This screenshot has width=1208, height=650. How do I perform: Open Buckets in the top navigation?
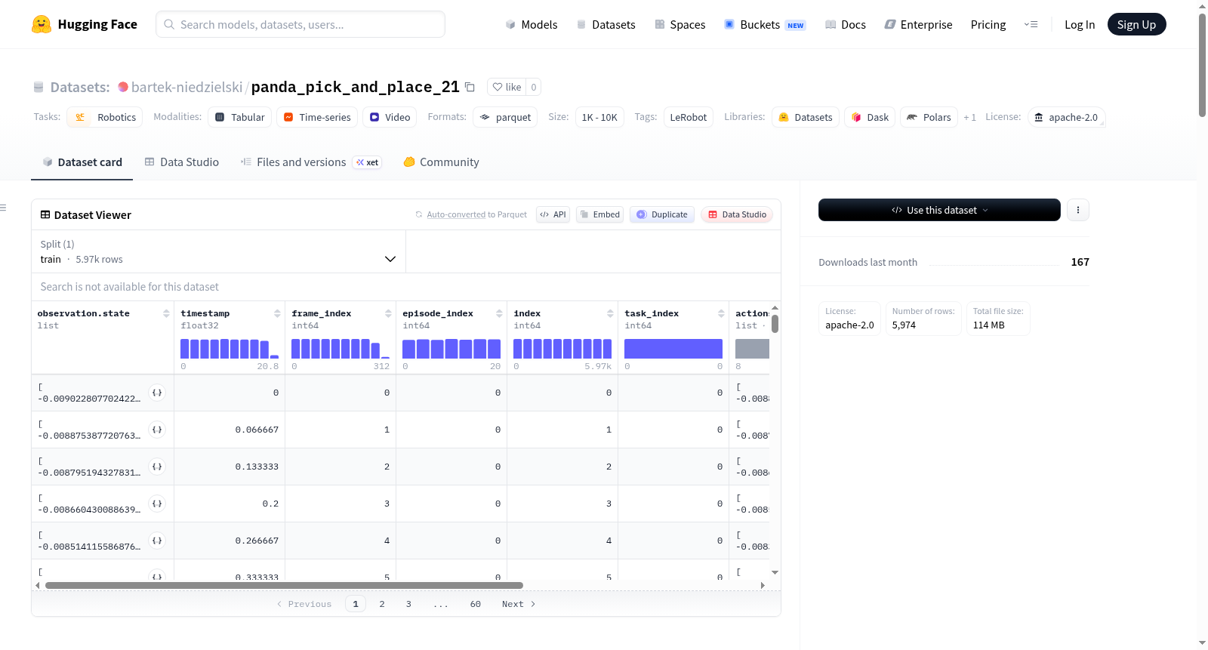[765, 25]
